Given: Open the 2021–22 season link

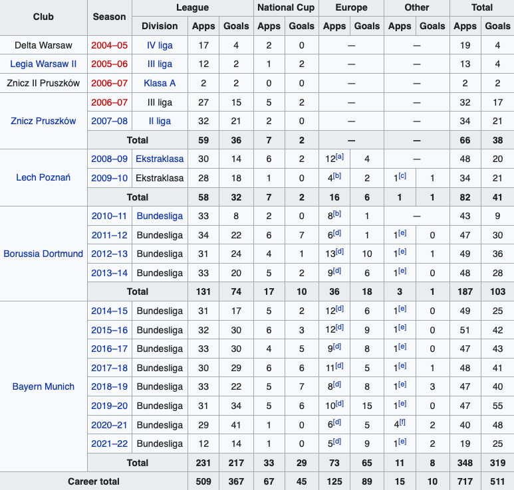Looking at the screenshot, I should (x=110, y=444).
